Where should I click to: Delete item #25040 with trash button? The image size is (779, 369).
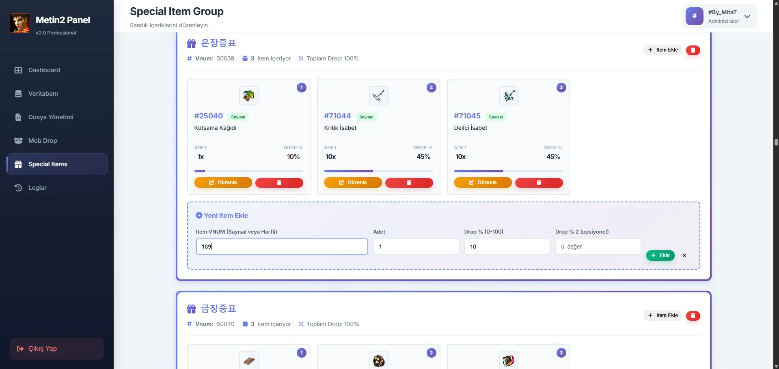click(279, 183)
